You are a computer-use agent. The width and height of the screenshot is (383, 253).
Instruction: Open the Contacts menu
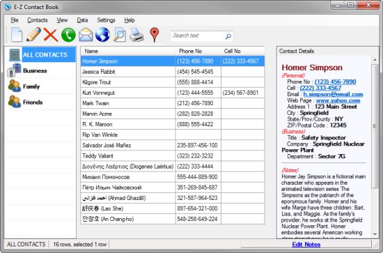(38, 20)
